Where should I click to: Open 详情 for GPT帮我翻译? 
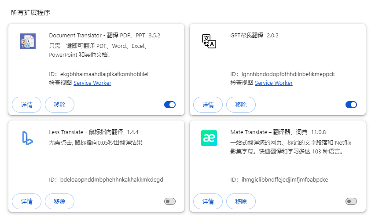(x=208, y=105)
